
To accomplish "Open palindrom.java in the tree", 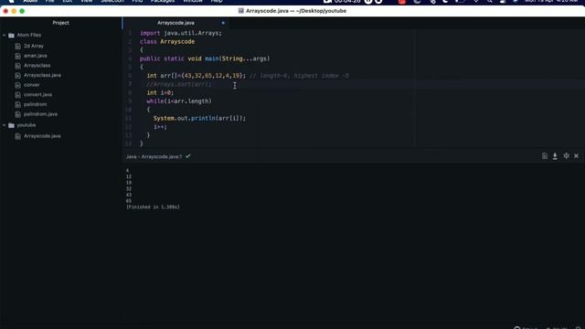I will tap(40, 114).
